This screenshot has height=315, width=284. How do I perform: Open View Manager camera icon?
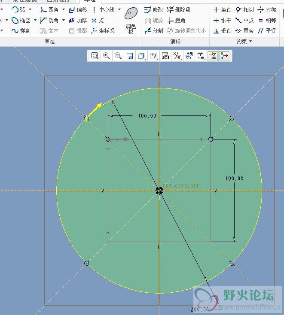(x=165, y=56)
